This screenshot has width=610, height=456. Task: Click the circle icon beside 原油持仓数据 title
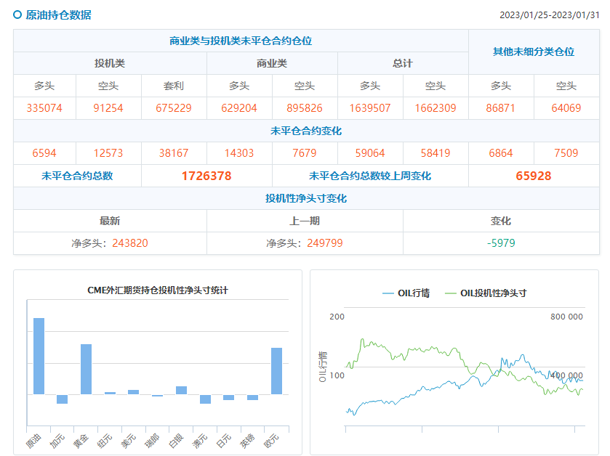tap(18, 15)
